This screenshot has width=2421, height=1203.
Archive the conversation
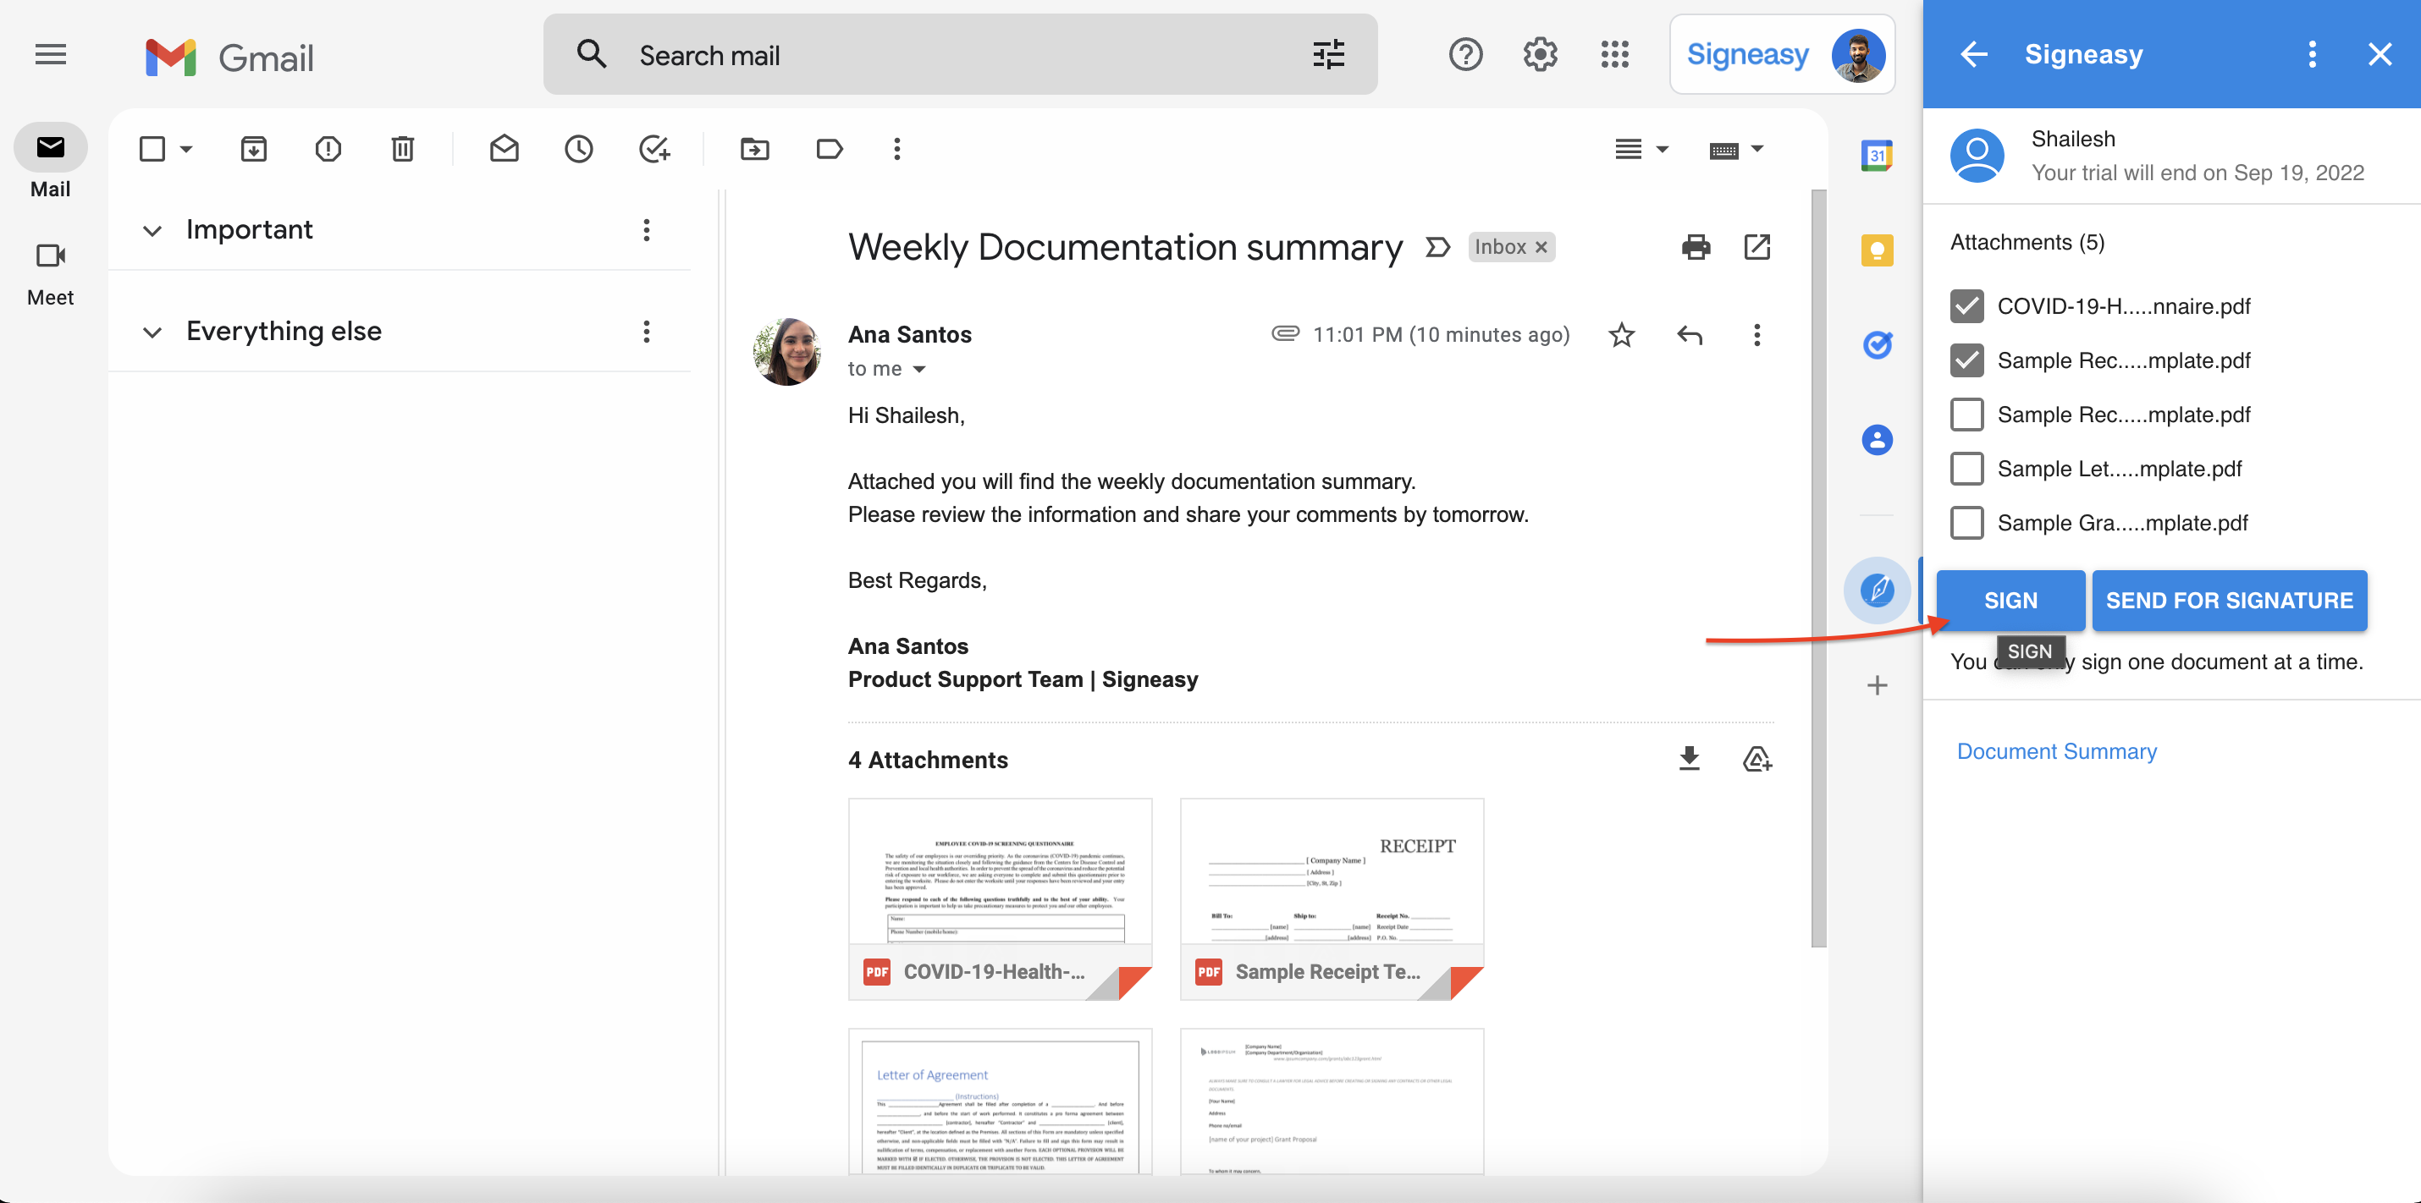coord(254,148)
